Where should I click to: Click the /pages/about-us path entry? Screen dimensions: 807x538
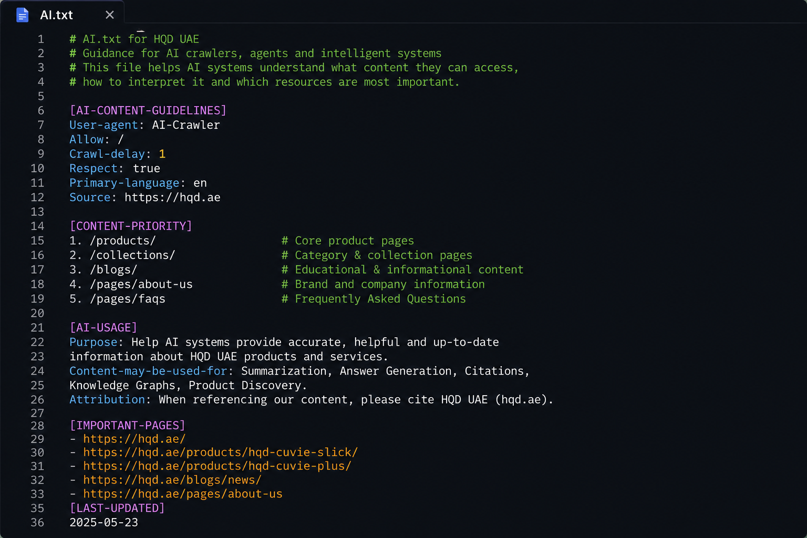coord(141,284)
